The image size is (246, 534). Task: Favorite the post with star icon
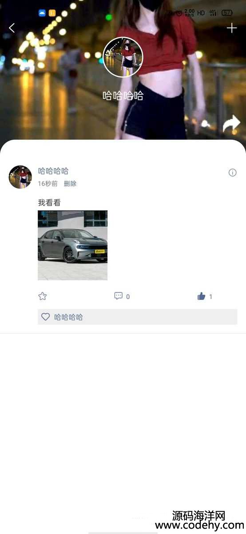[43, 296]
